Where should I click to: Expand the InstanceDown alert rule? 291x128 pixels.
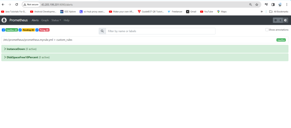coord(145,49)
